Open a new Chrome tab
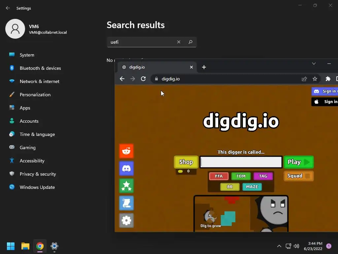The image size is (338, 254). coord(204,67)
